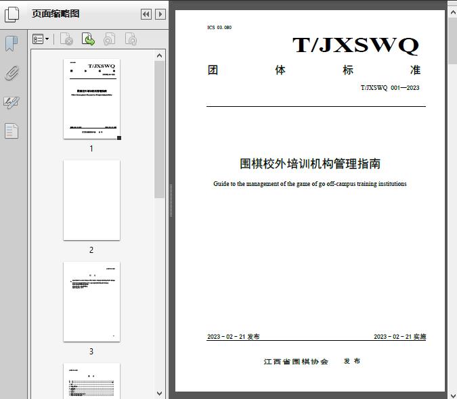Click the page 1 label under thumbnail
Viewport: 457px width, 399px height.
pyautogui.click(x=91, y=149)
